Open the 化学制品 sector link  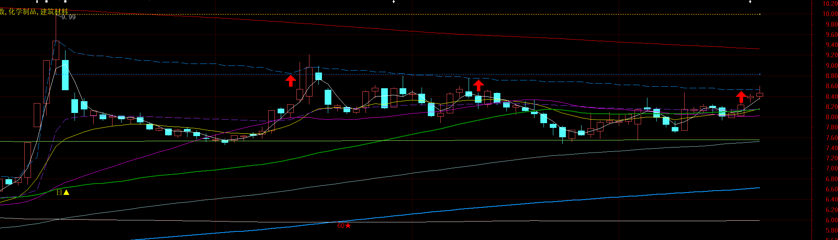(x=23, y=12)
